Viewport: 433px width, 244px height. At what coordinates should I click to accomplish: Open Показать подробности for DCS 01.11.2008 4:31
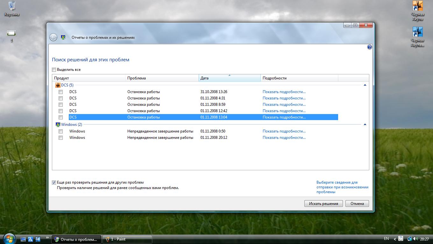tap(284, 98)
